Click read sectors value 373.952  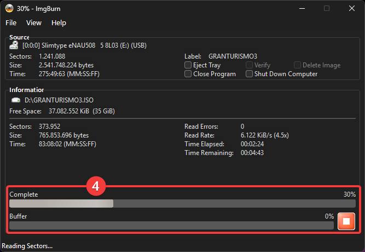pos(49,127)
